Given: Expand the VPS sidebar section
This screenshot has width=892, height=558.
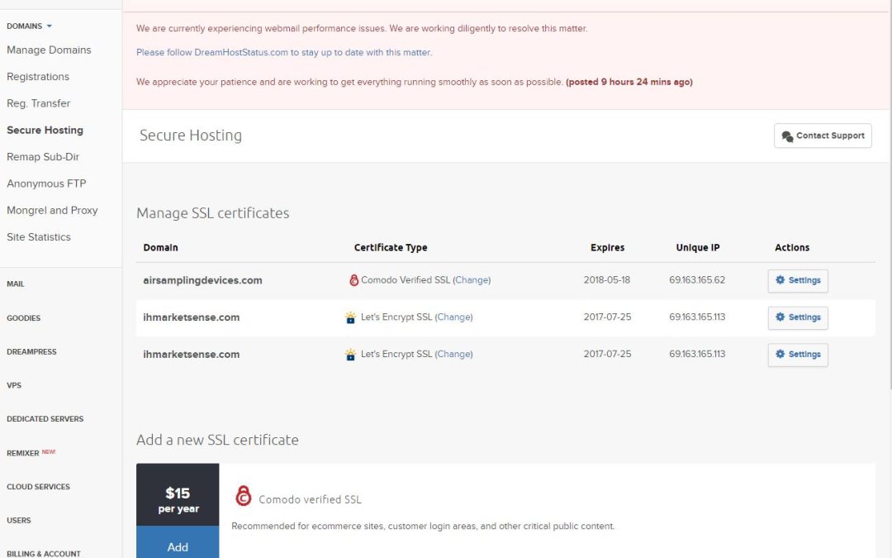Looking at the screenshot, I should point(14,386).
